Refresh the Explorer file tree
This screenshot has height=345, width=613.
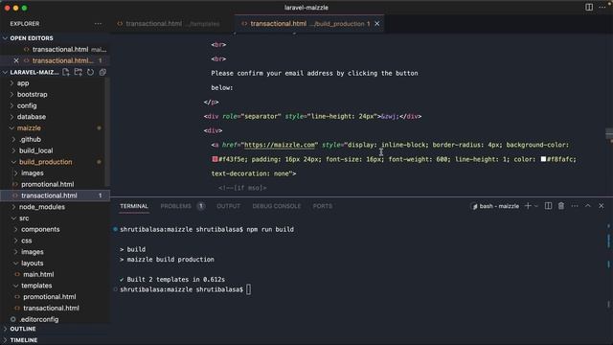pyautogui.click(x=90, y=72)
